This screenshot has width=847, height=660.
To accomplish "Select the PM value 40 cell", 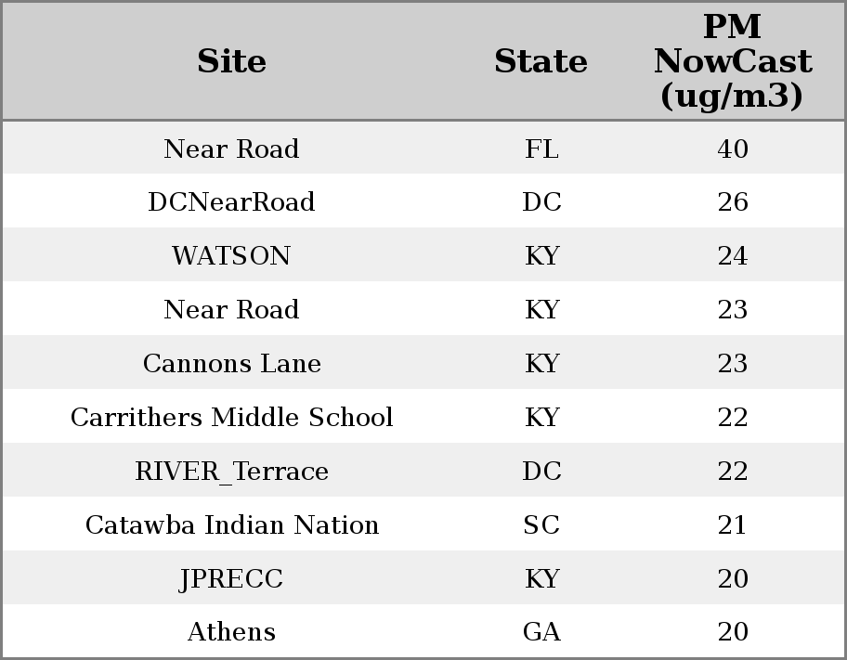I will pos(733,149).
